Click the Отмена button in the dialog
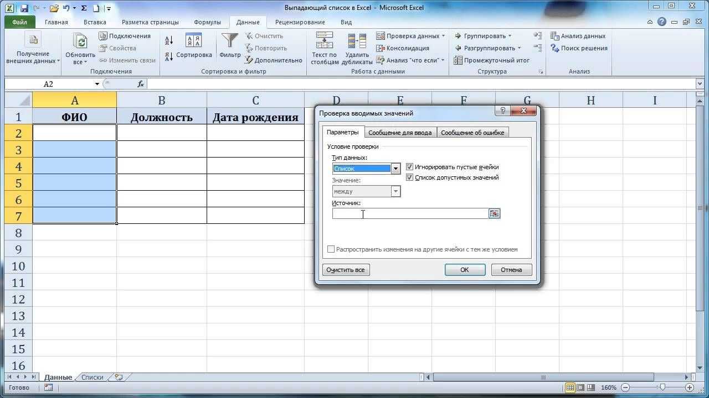 pos(511,270)
